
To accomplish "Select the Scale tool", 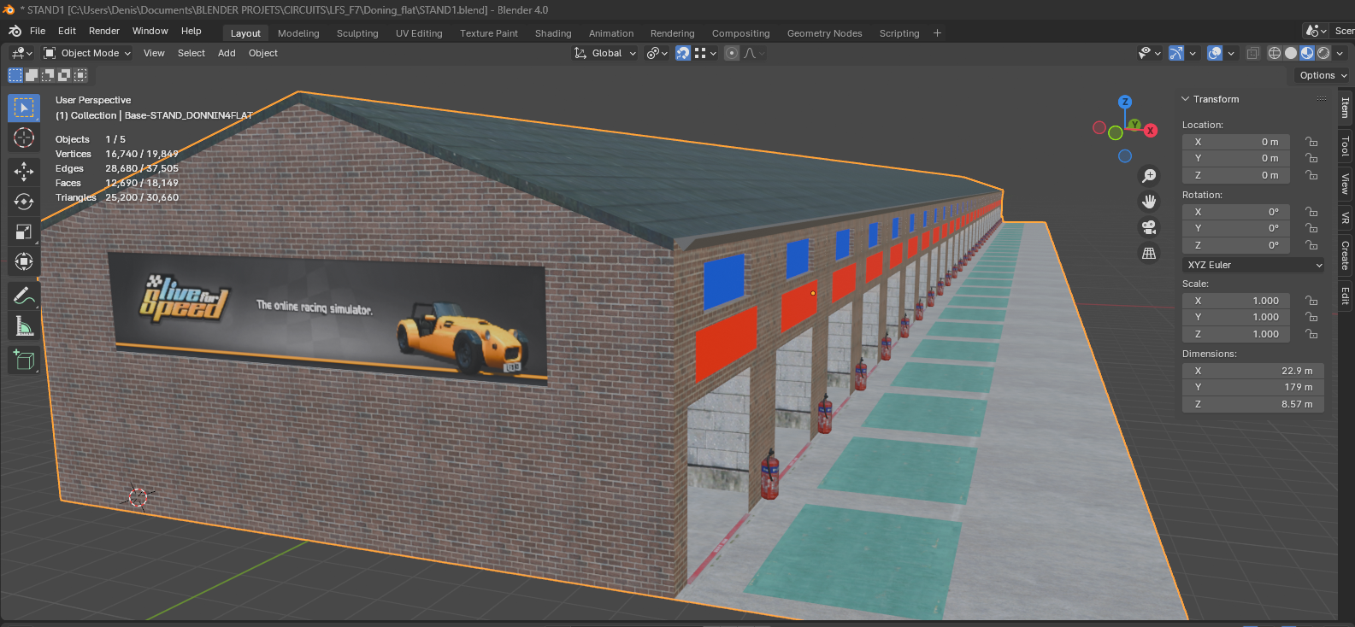I will point(24,231).
